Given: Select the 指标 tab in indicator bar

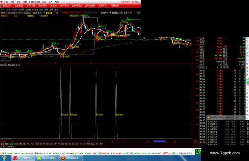Looking at the screenshot, I should click(2, 144).
